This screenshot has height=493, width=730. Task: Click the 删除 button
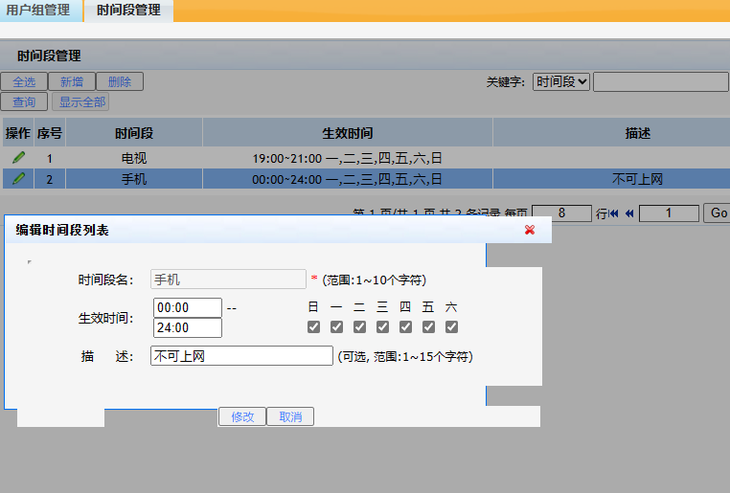(120, 82)
